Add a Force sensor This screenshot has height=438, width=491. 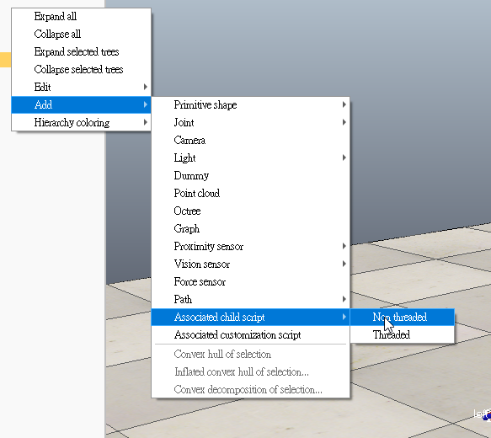(x=250, y=281)
